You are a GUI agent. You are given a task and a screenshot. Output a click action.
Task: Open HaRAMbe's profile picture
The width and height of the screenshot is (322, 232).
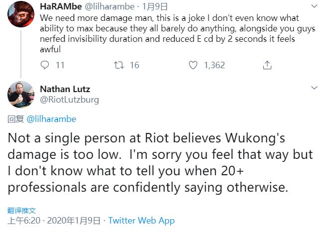coord(19,16)
